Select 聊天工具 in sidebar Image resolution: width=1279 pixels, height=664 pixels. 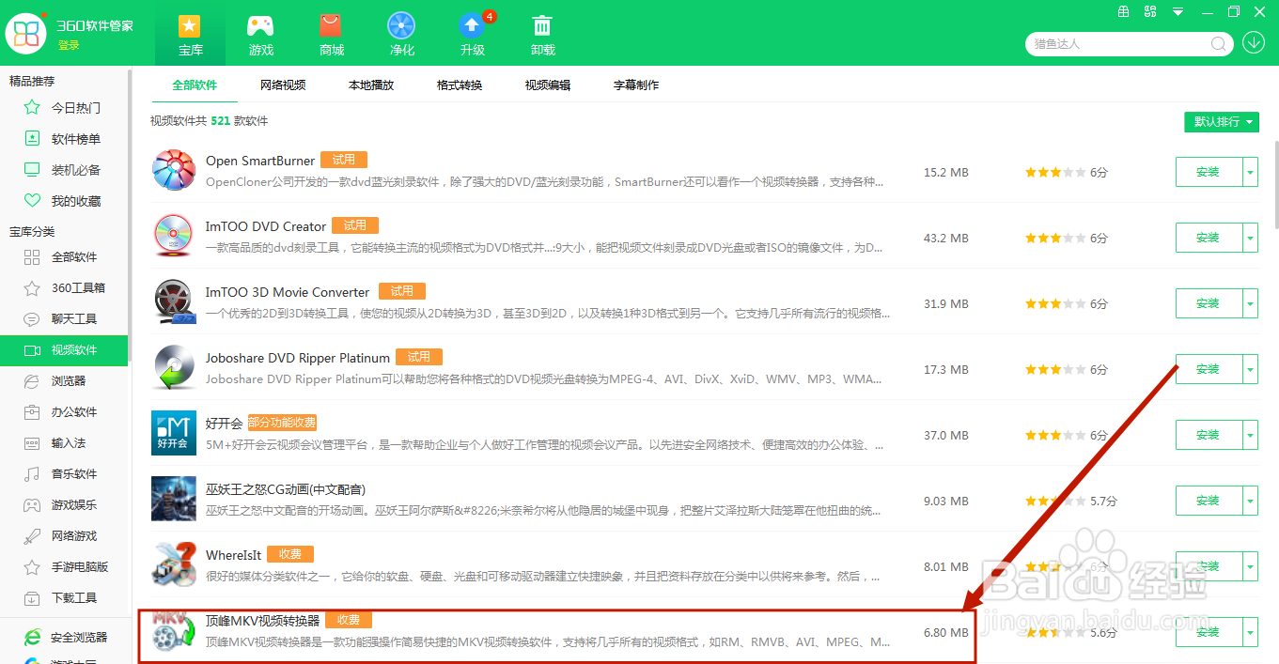pyautogui.click(x=65, y=319)
